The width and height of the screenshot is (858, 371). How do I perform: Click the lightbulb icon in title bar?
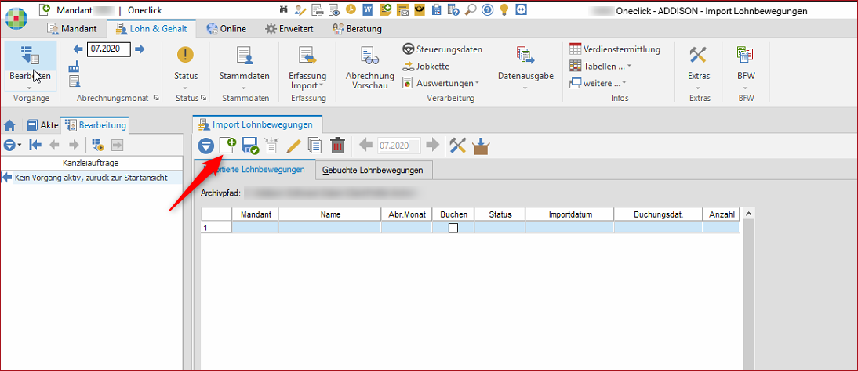505,10
